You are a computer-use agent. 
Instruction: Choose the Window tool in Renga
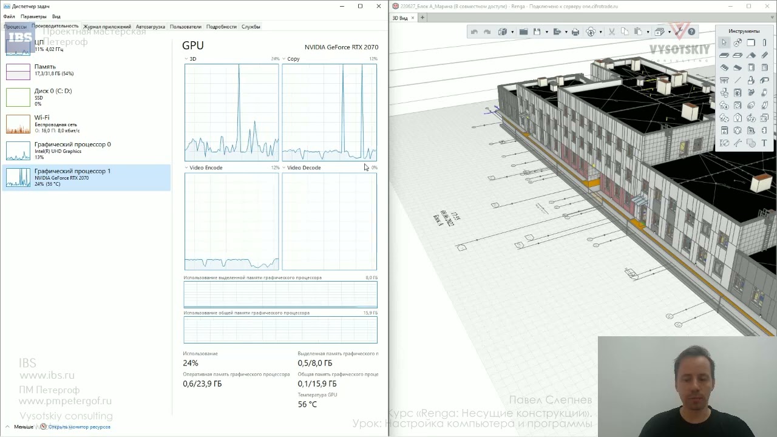(x=764, y=67)
